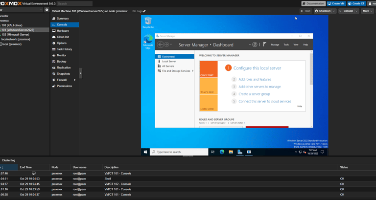Select Server Manager taskbar icon
The height and width of the screenshot is (200, 376).
[x=240, y=152]
